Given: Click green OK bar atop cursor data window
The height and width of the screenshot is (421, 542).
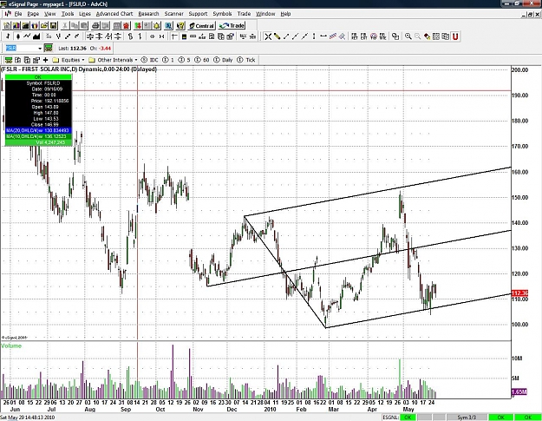Looking at the screenshot, I should pyautogui.click(x=38, y=77).
